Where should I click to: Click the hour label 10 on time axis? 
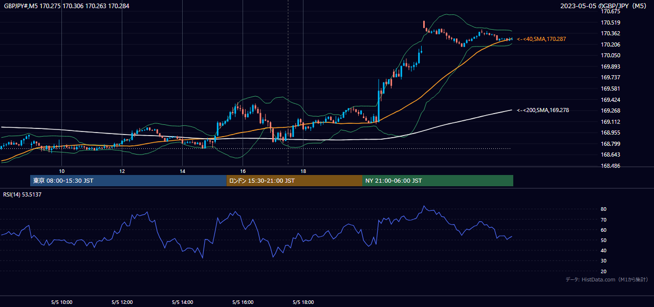(61, 171)
